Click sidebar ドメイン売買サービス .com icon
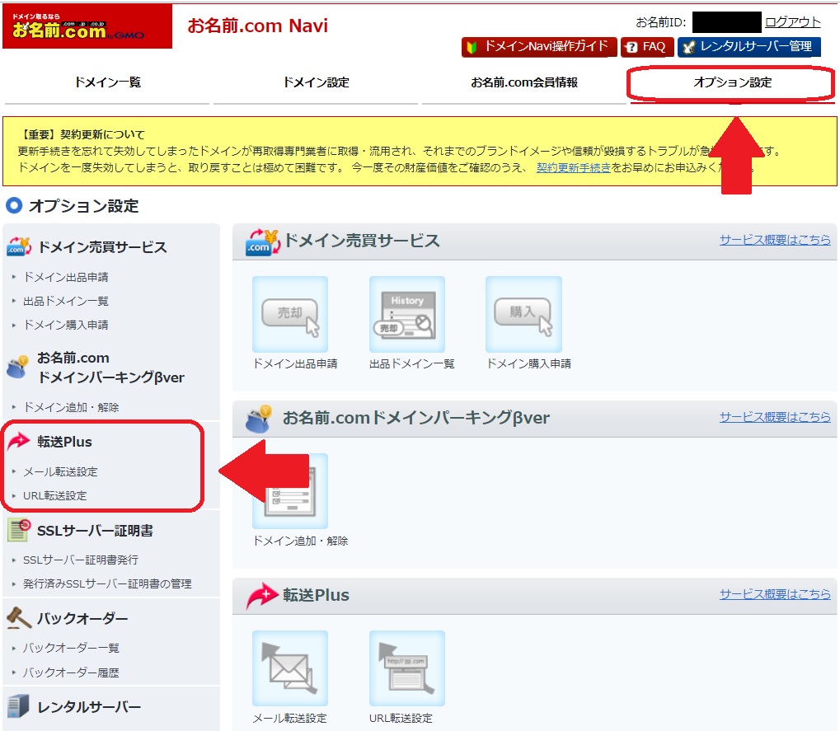This screenshot has width=840, height=731. 19,246
